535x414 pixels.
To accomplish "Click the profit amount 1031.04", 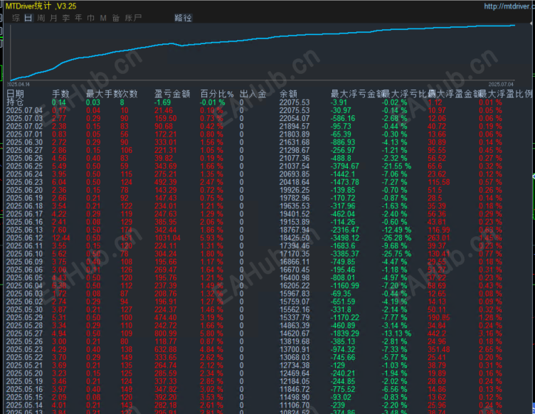I will [167, 238].
